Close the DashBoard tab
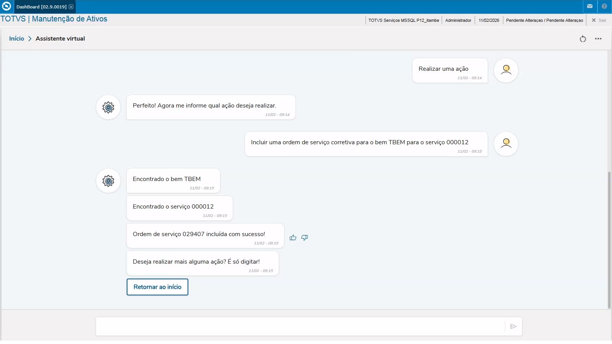 pos(71,7)
